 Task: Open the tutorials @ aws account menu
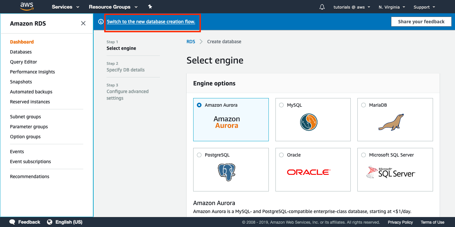click(352, 7)
